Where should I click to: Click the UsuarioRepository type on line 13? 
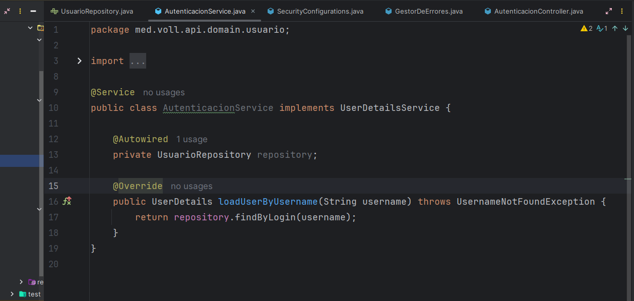coord(204,155)
